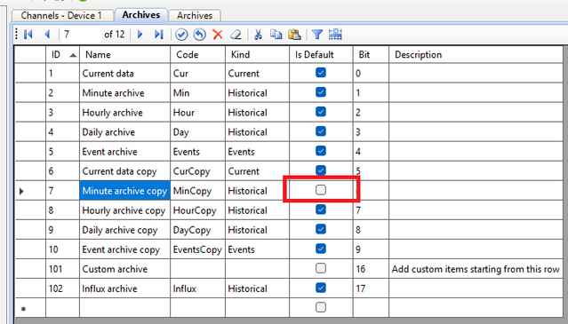Delete row with red X icon
Image resolution: width=568 pixels, height=324 pixels.
point(218,35)
